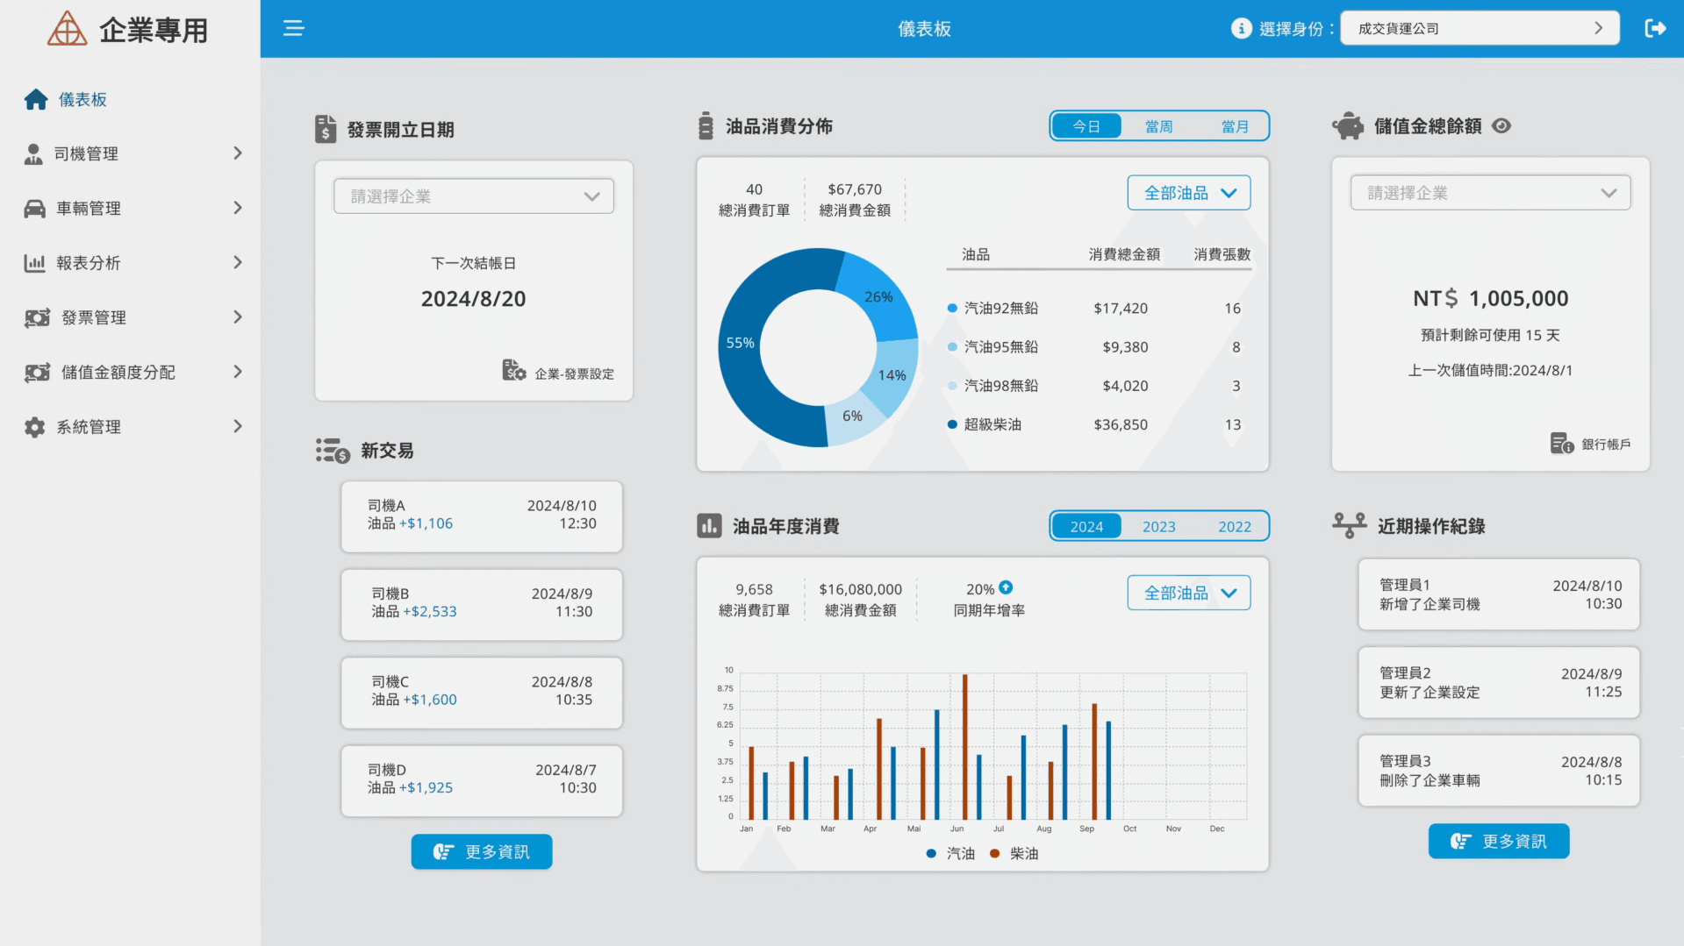Expand the 司機管理 sidebar menu
Viewport: 1684px width, 946px height.
(x=132, y=153)
